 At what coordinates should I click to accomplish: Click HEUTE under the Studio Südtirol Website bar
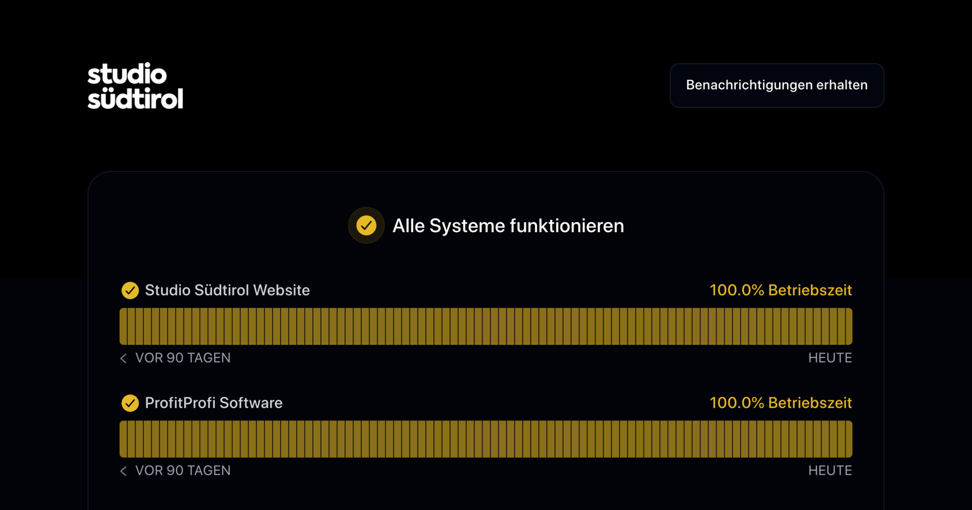pos(830,358)
